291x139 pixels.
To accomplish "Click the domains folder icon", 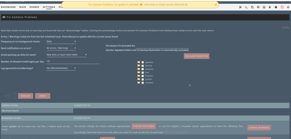I will point(139,69).
